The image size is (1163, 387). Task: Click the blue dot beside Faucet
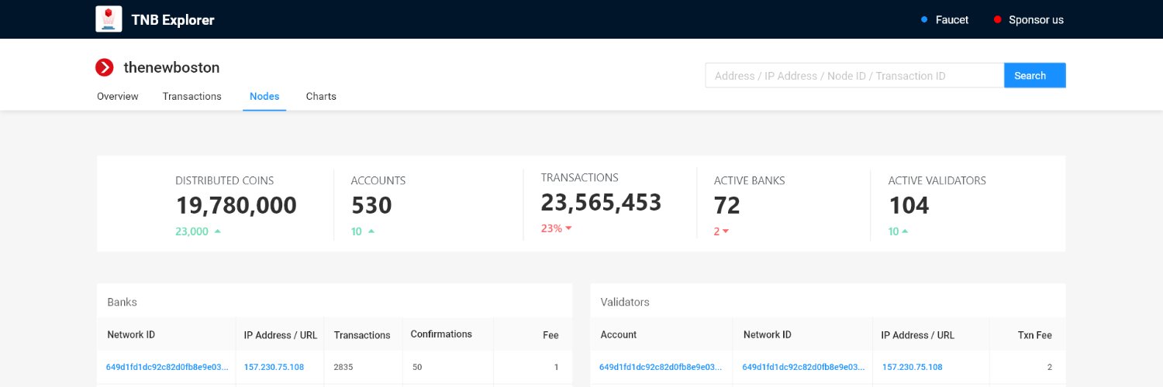coord(924,19)
